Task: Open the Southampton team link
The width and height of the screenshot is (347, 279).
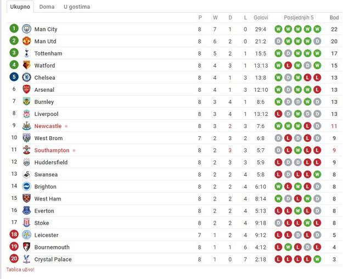Action: pos(52,150)
